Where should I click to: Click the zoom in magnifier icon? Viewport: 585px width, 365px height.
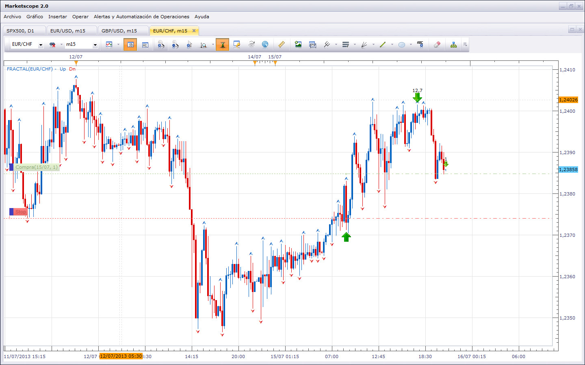(x=161, y=45)
